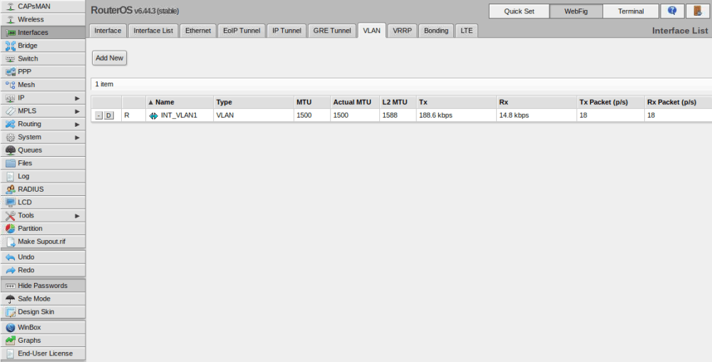Click the Routing menu icon
Viewport: 712px width, 362px height.
[11, 124]
